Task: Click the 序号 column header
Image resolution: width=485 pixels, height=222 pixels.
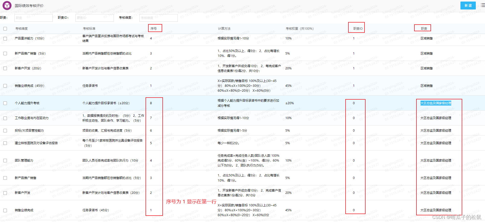Action: pos(153,29)
